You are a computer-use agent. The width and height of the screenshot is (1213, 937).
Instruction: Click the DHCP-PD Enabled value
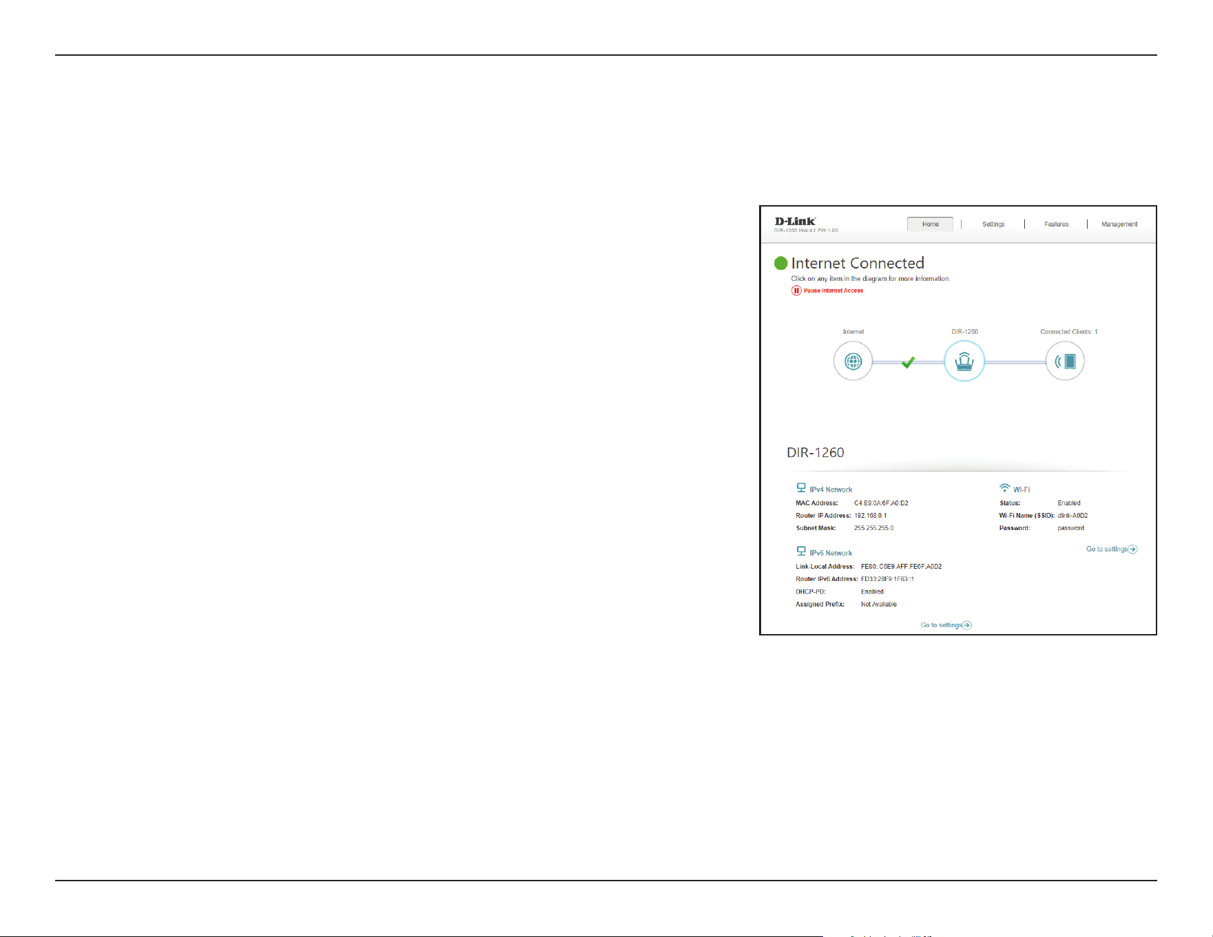pyautogui.click(x=872, y=592)
